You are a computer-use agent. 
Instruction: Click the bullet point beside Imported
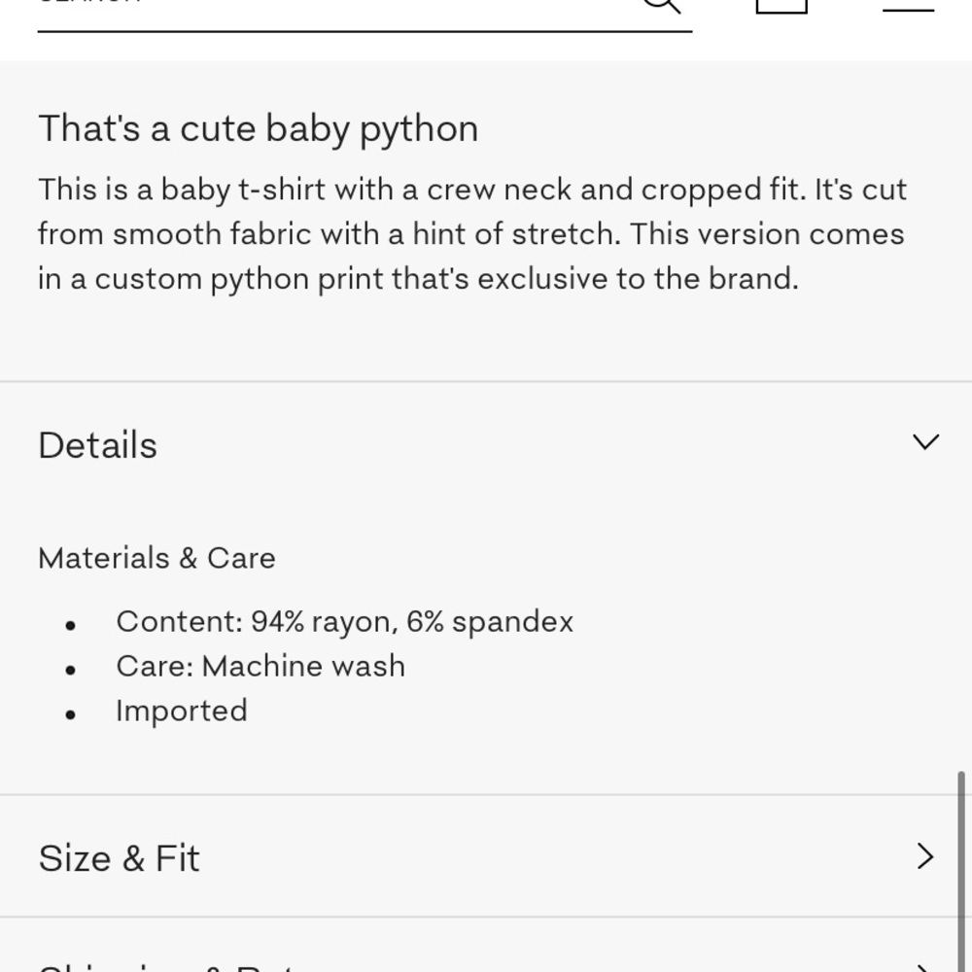coord(70,714)
